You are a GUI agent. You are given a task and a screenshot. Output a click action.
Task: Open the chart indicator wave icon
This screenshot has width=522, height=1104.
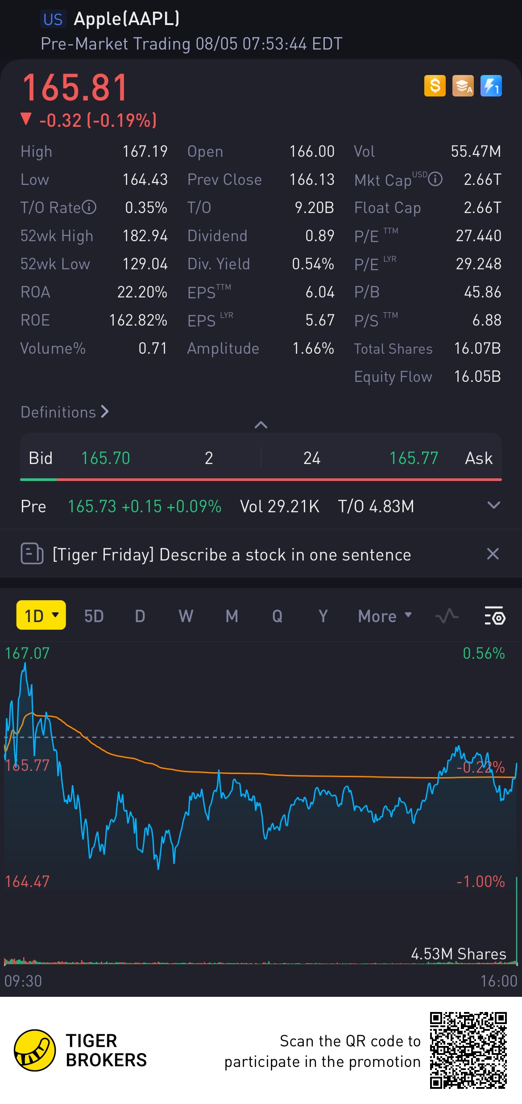click(447, 616)
